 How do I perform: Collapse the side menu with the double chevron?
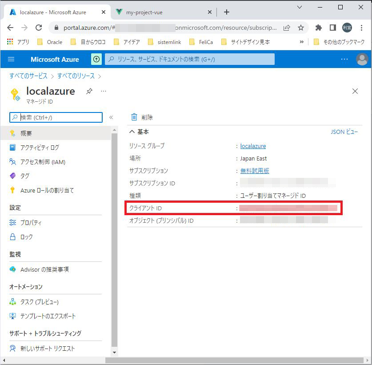111,117
